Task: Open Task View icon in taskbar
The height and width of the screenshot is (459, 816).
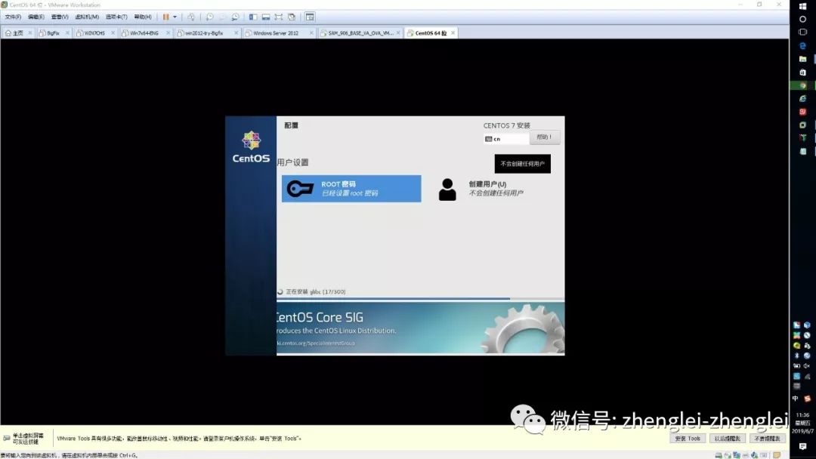Action: point(802,32)
